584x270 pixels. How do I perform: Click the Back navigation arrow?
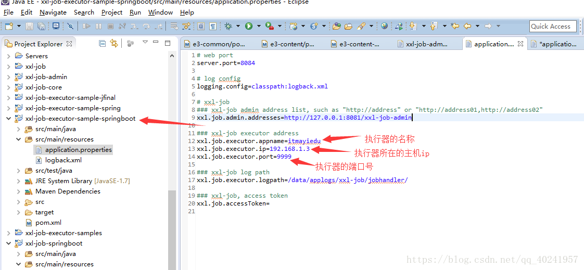pyautogui.click(x=467, y=26)
